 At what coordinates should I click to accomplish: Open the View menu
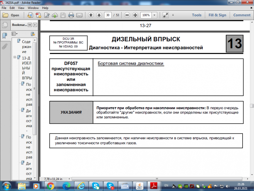(21, 8)
